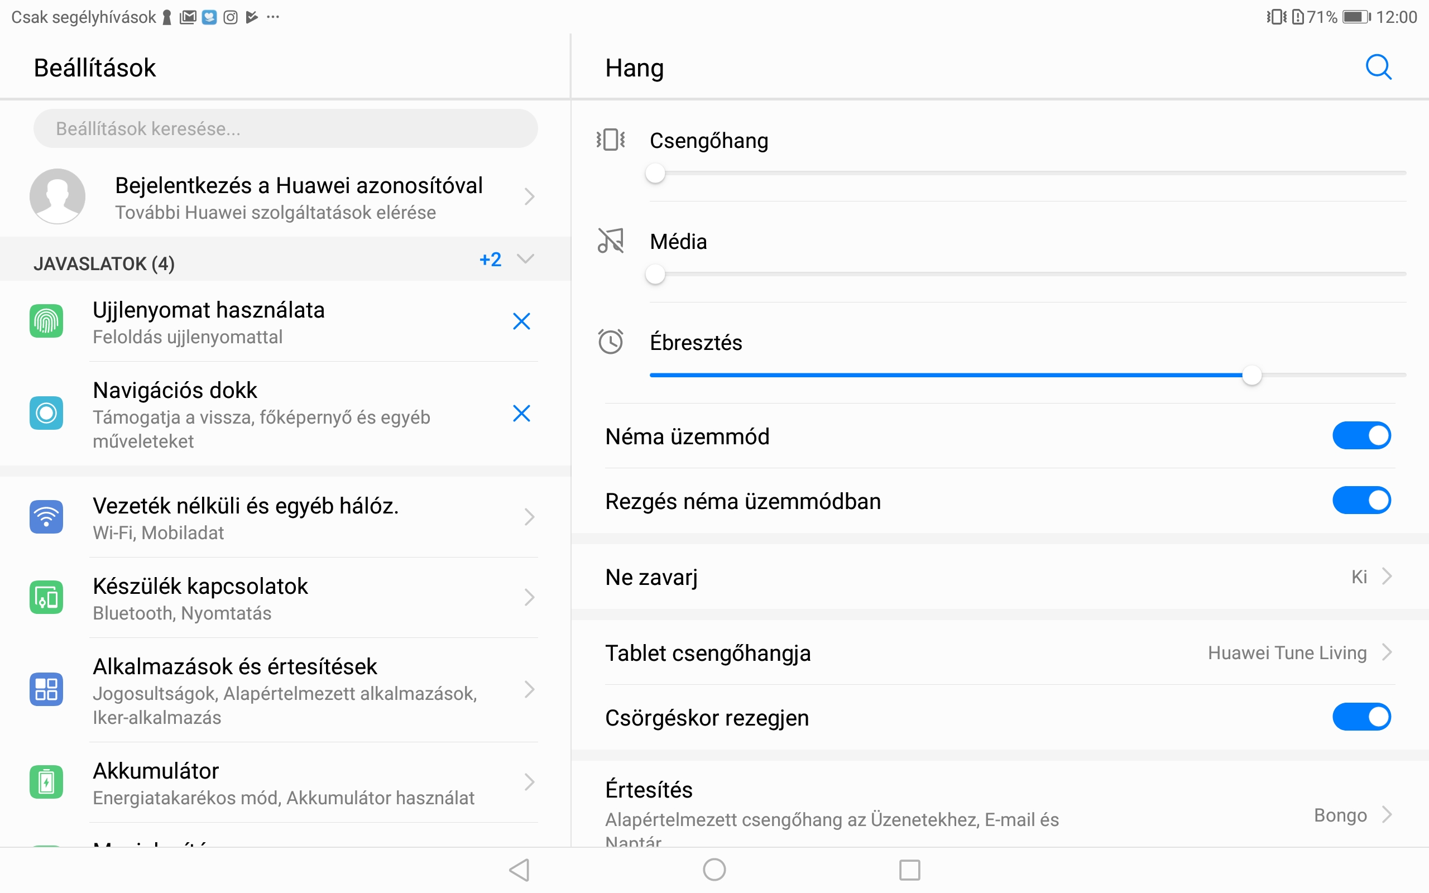
Task: Open Ne zavarj settings chevron
Action: click(1387, 577)
